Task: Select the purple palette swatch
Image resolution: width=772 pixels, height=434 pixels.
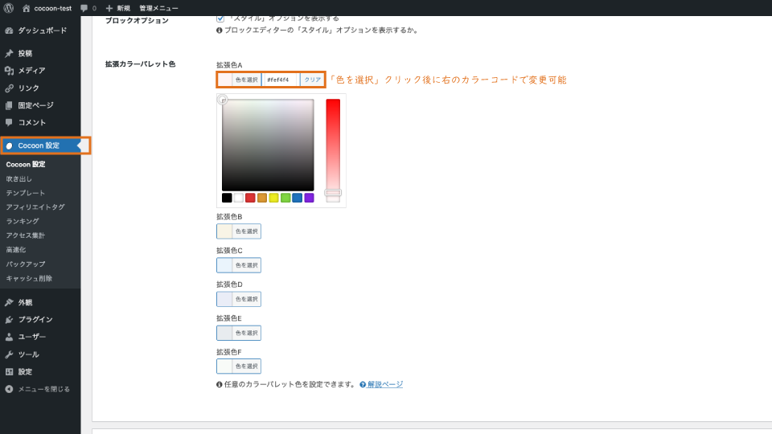Action: pyautogui.click(x=309, y=198)
